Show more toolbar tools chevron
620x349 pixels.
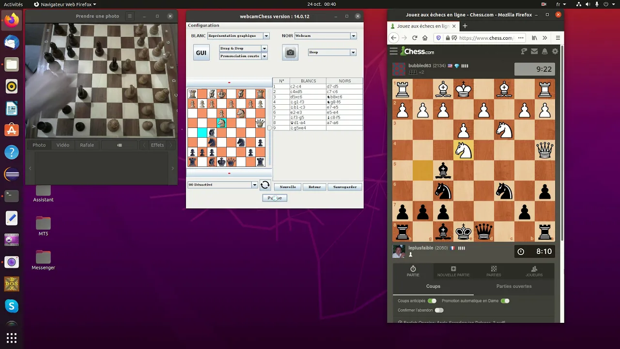545,38
